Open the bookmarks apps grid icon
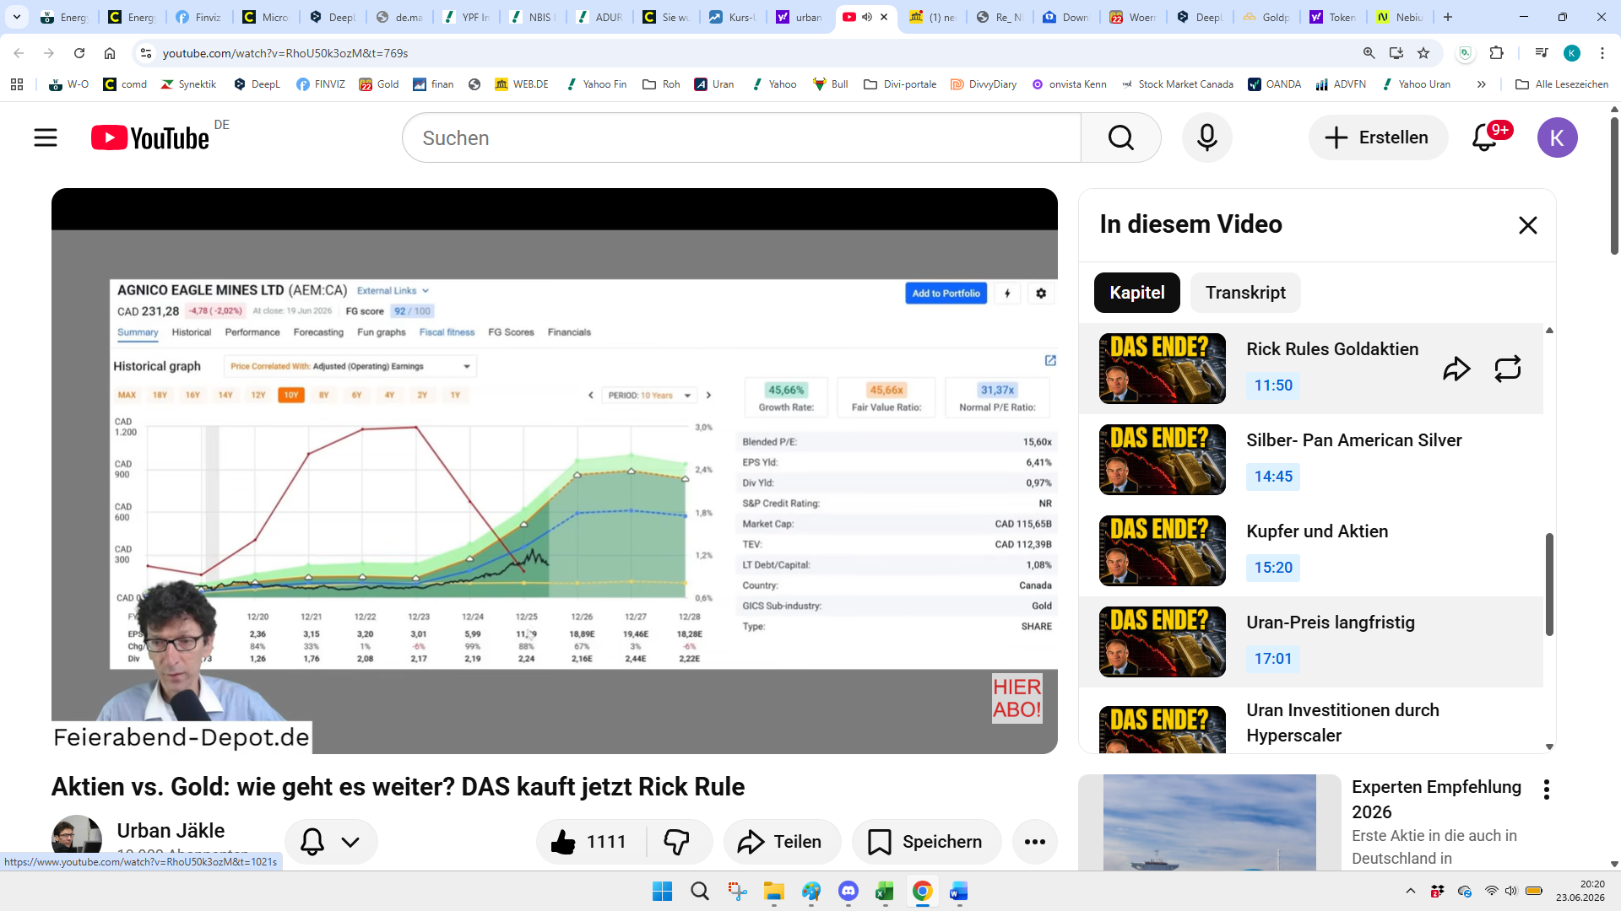Viewport: 1621px width, 911px height. 17,84
